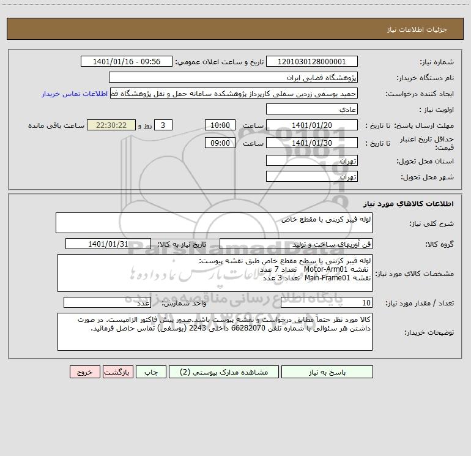Click the announcement date field 1401/01/16 - 09:56
Viewport: 471px width, 456px height.
click(127, 61)
